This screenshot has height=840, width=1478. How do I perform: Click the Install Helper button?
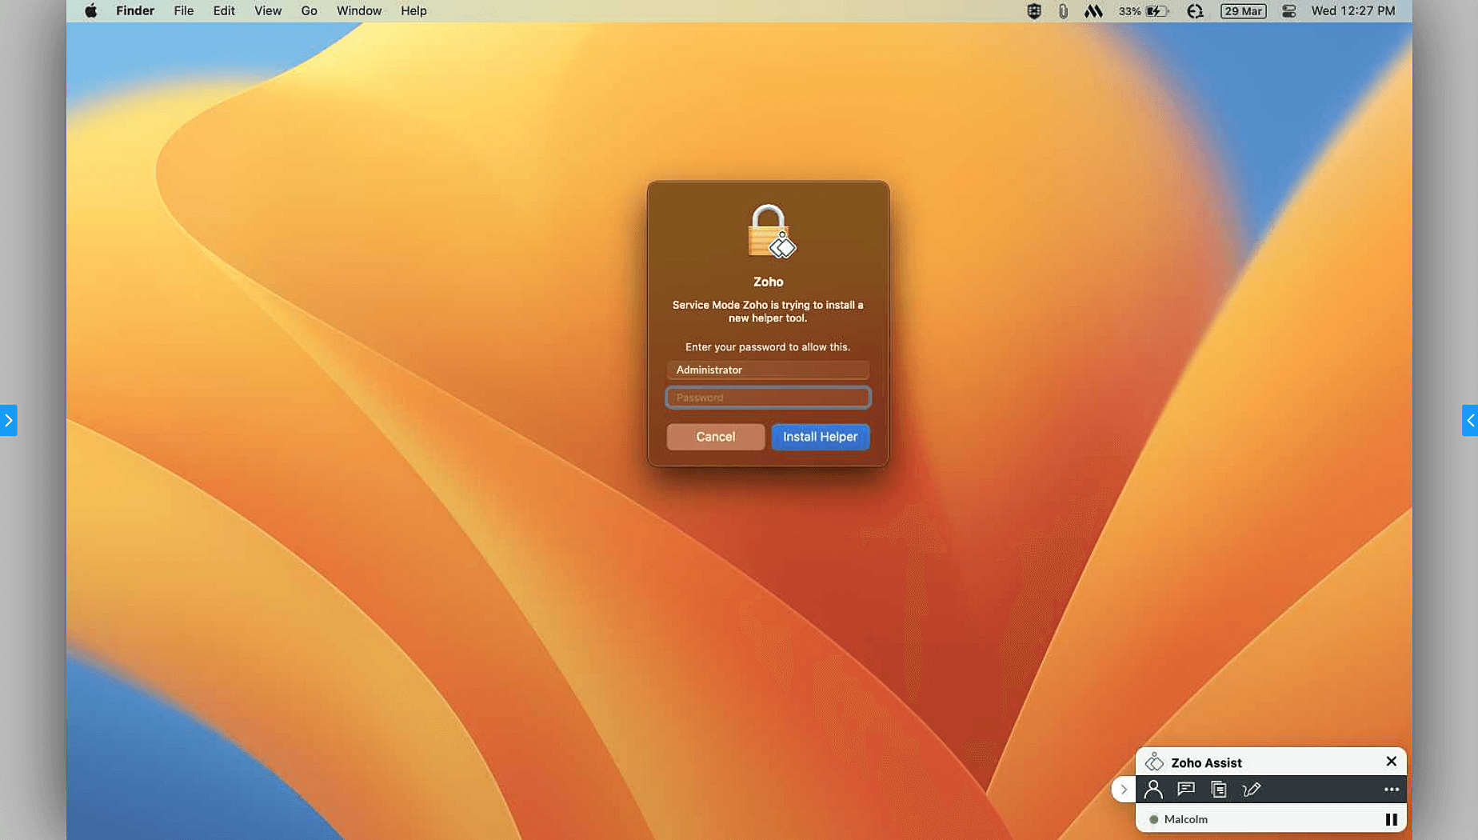click(x=820, y=437)
